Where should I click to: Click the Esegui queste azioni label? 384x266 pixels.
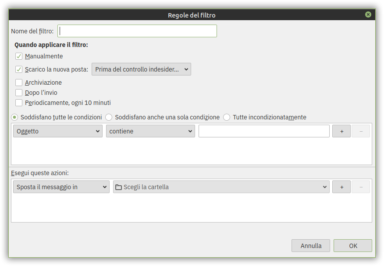pyautogui.click(x=40, y=173)
